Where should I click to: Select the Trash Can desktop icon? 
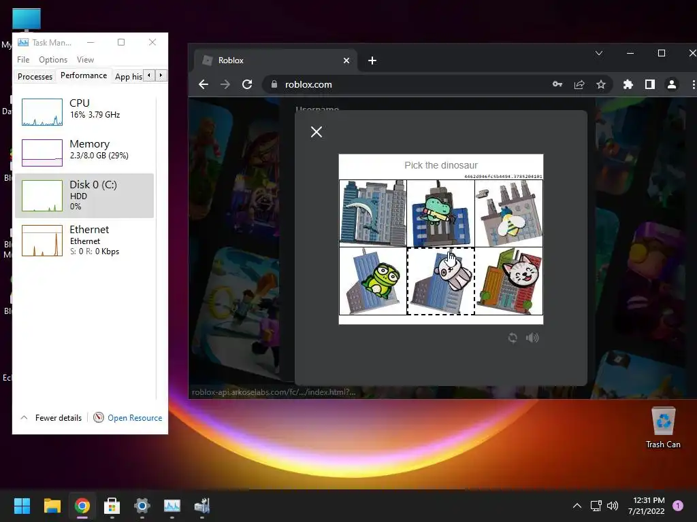coord(663,428)
